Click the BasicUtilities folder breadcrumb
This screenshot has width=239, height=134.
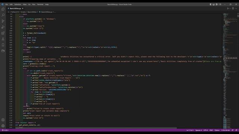[32, 12]
